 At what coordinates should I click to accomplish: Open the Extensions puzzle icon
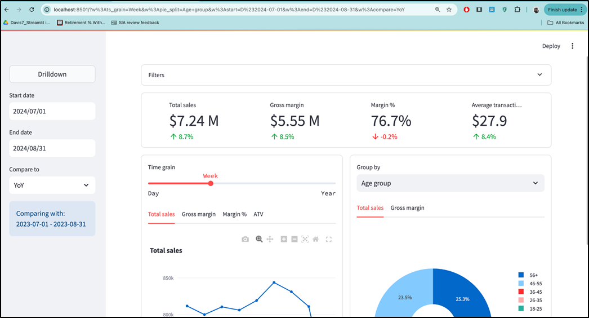(x=517, y=10)
